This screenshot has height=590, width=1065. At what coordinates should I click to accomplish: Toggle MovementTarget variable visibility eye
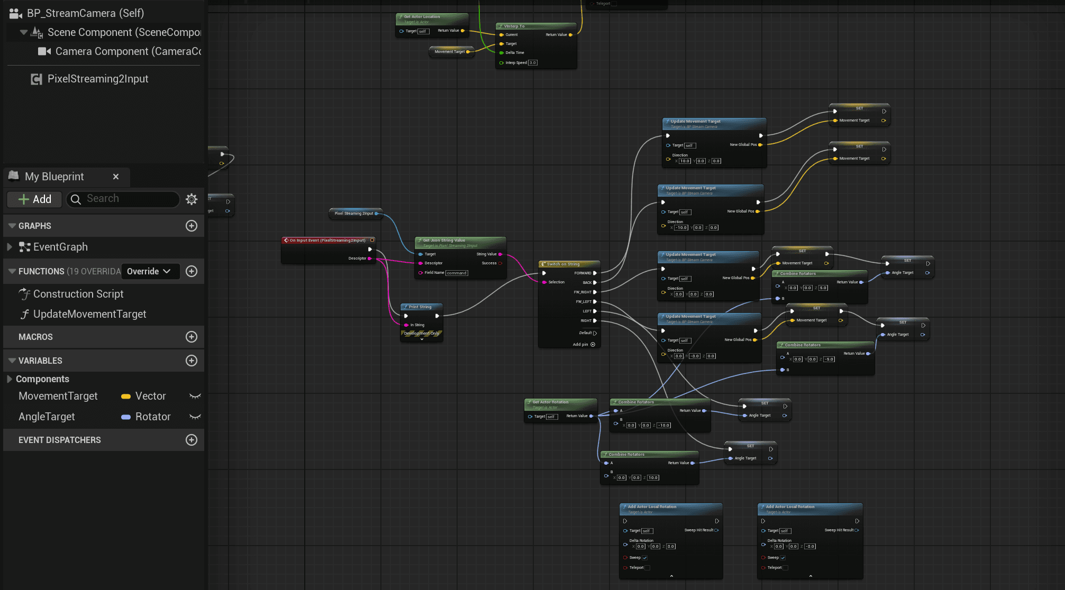pos(195,396)
